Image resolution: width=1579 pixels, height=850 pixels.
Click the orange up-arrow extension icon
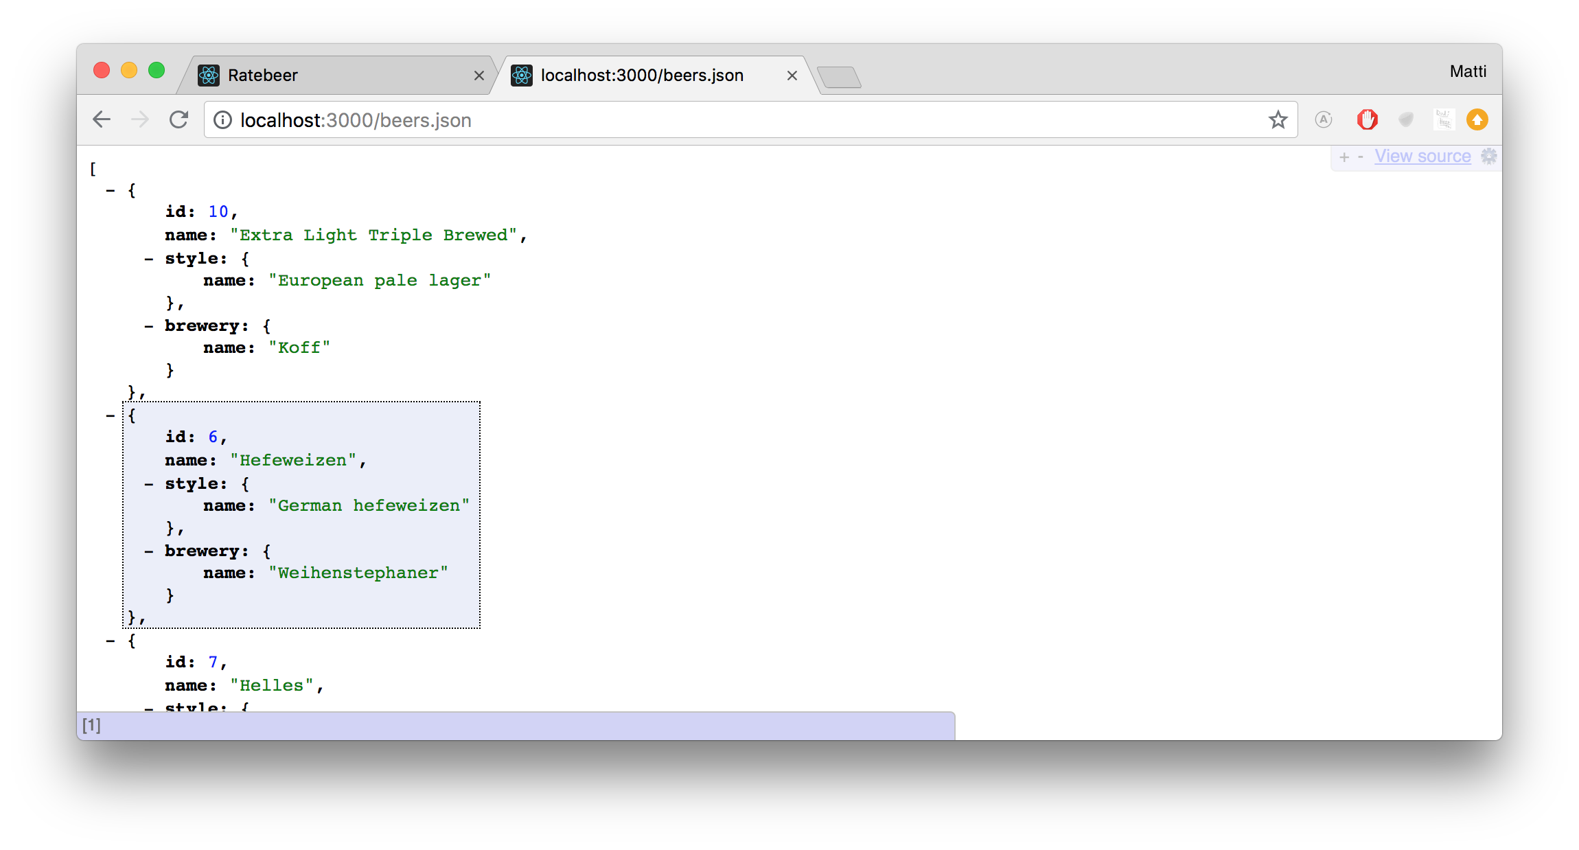pos(1477,119)
